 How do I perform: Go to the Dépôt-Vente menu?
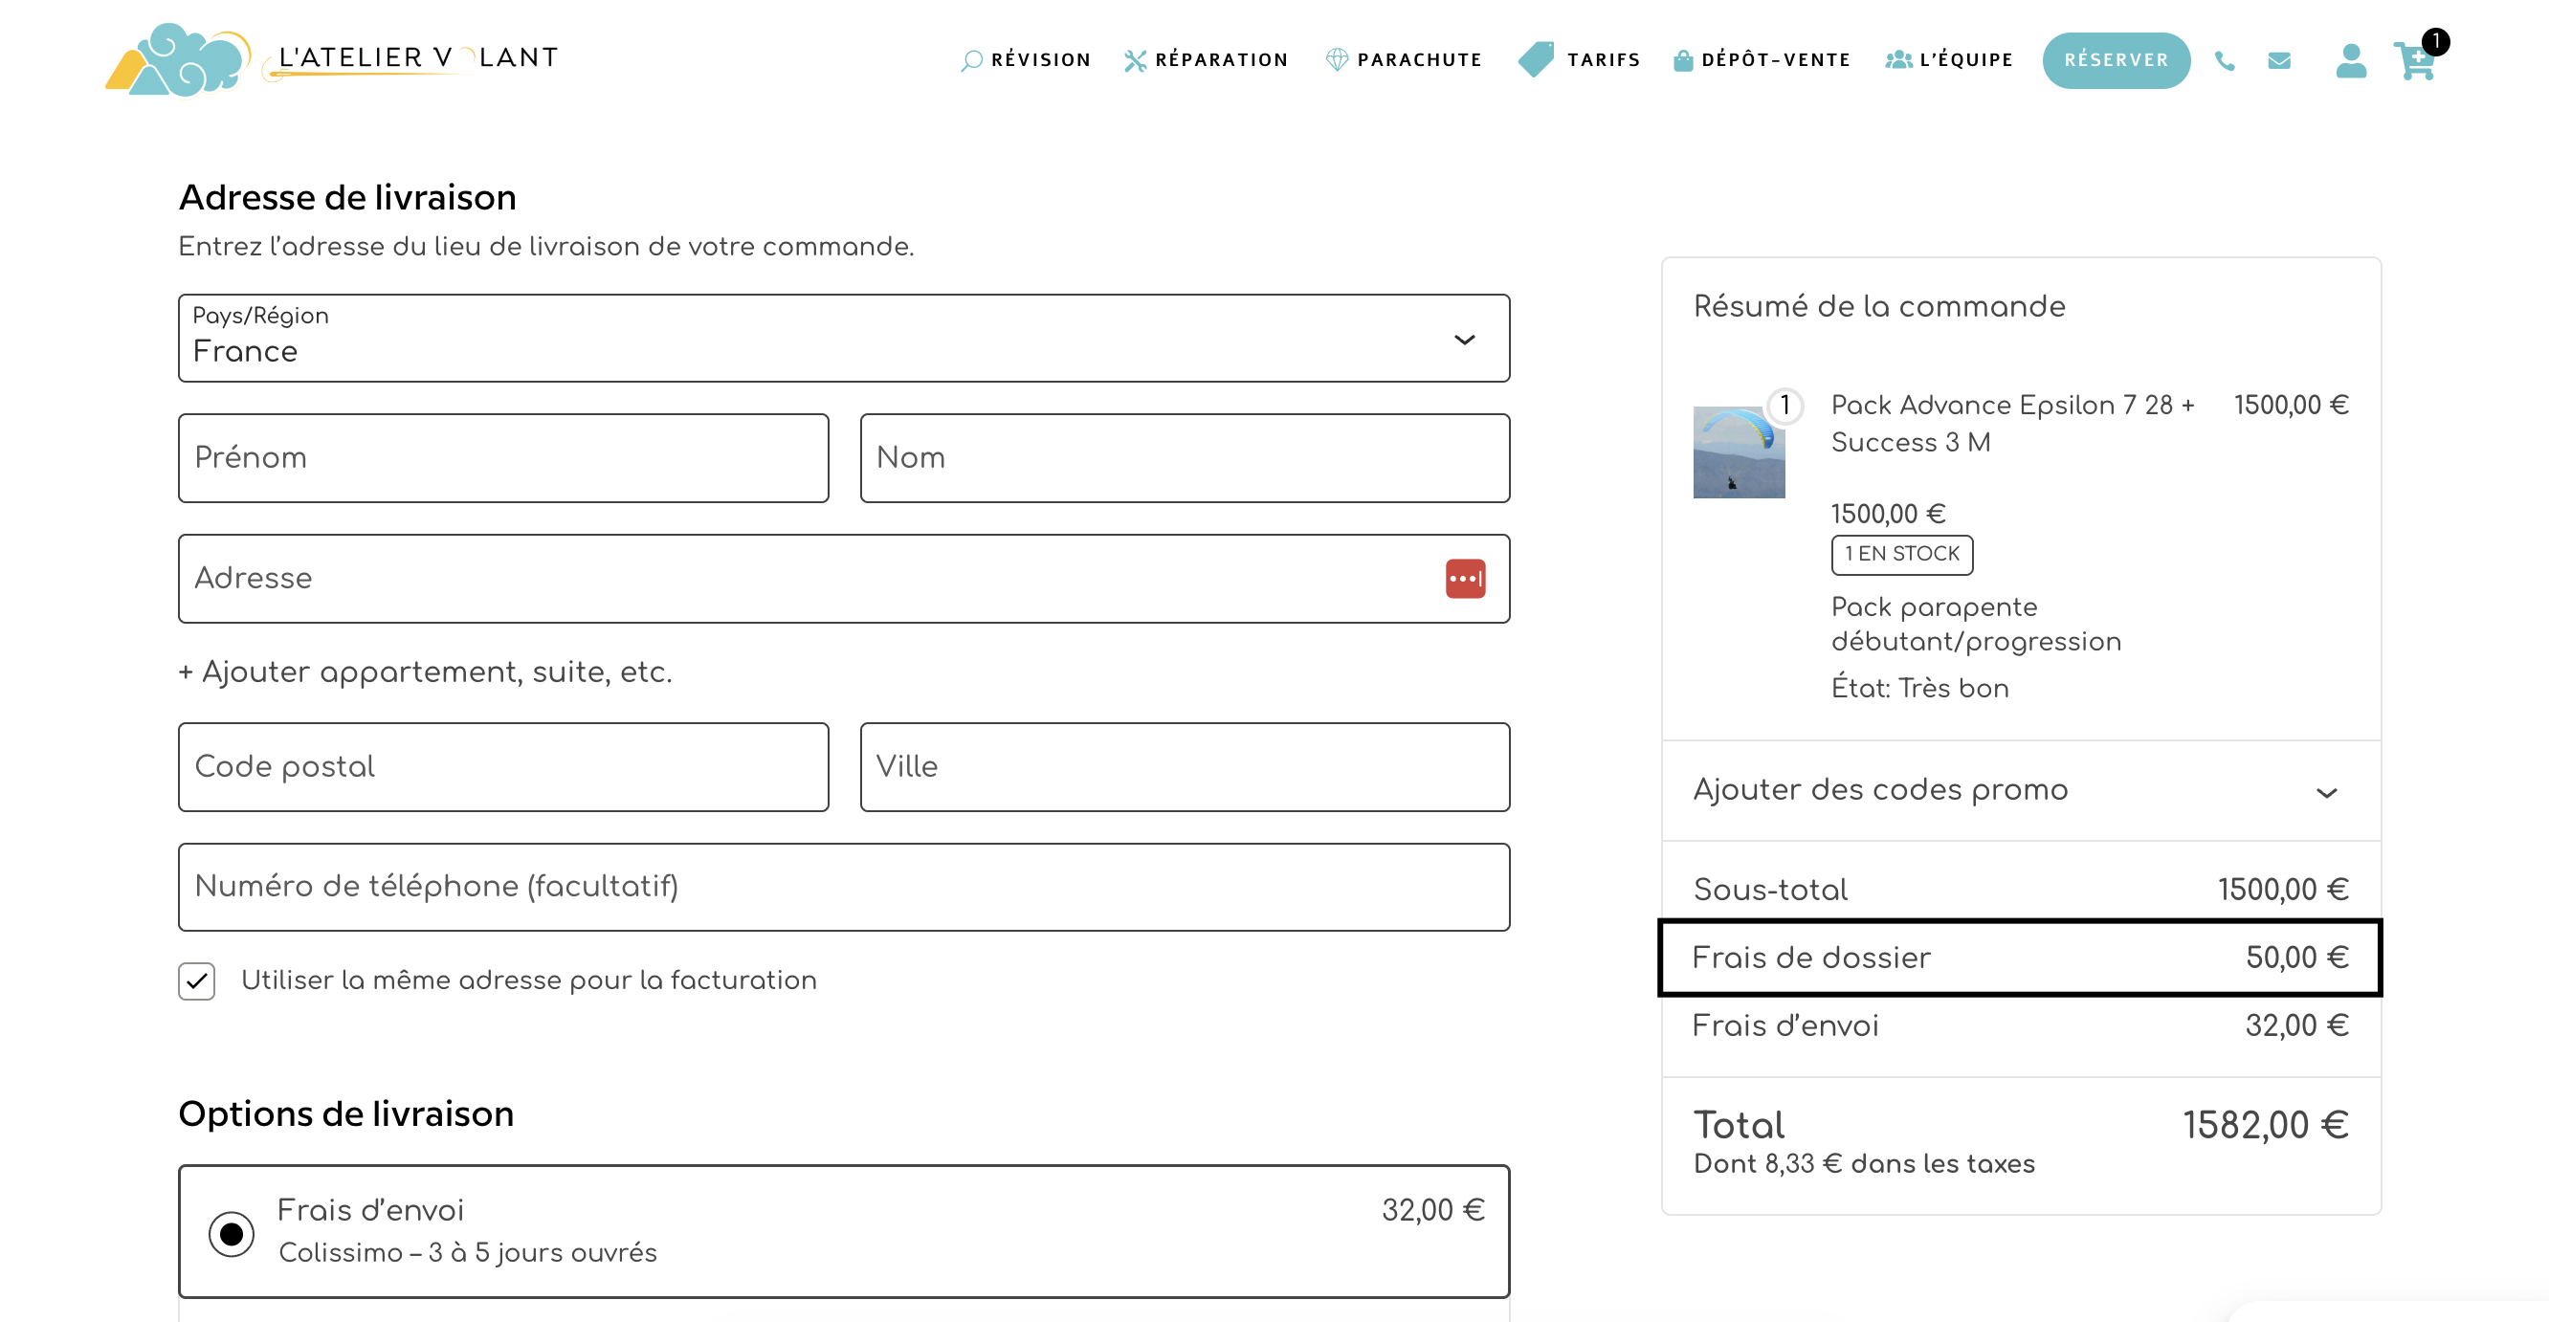[1775, 60]
